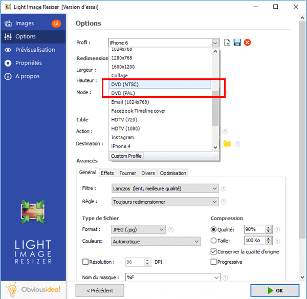Click main panel scroll up arrow
307x299 pixels.
point(302,18)
